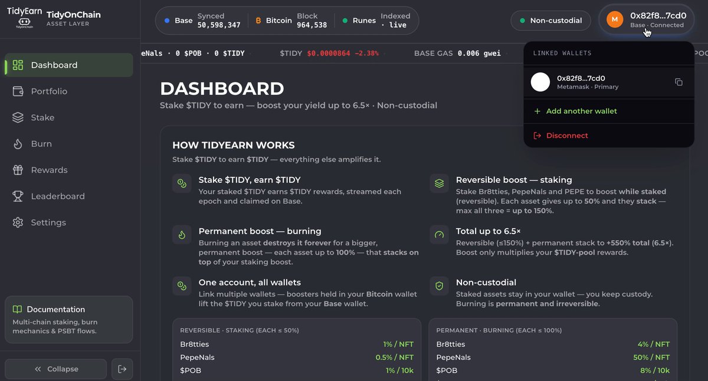This screenshot has height=381, width=708.
Task: Click the Non-custodial status pill in the header
Action: 550,21
